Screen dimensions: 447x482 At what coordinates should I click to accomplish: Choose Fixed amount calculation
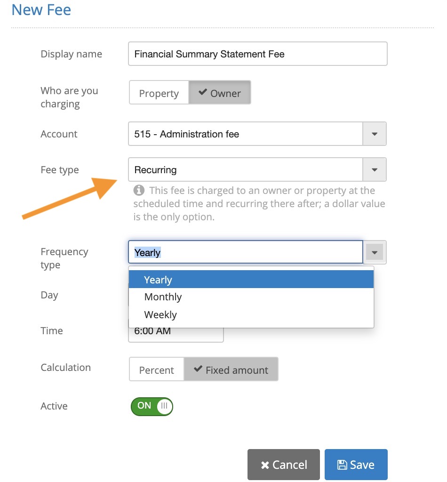(x=231, y=369)
